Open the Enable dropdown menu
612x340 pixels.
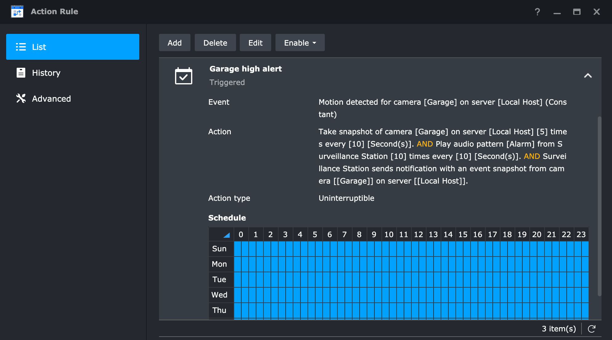pos(300,42)
